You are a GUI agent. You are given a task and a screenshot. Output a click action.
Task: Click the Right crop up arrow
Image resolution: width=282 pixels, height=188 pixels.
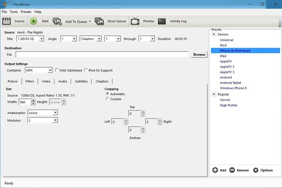[x=160, y=120]
